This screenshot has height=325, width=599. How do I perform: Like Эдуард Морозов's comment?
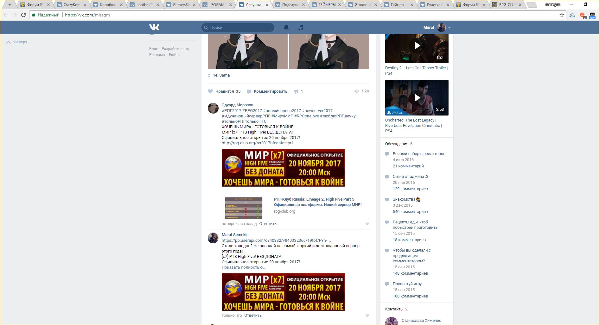(x=367, y=224)
